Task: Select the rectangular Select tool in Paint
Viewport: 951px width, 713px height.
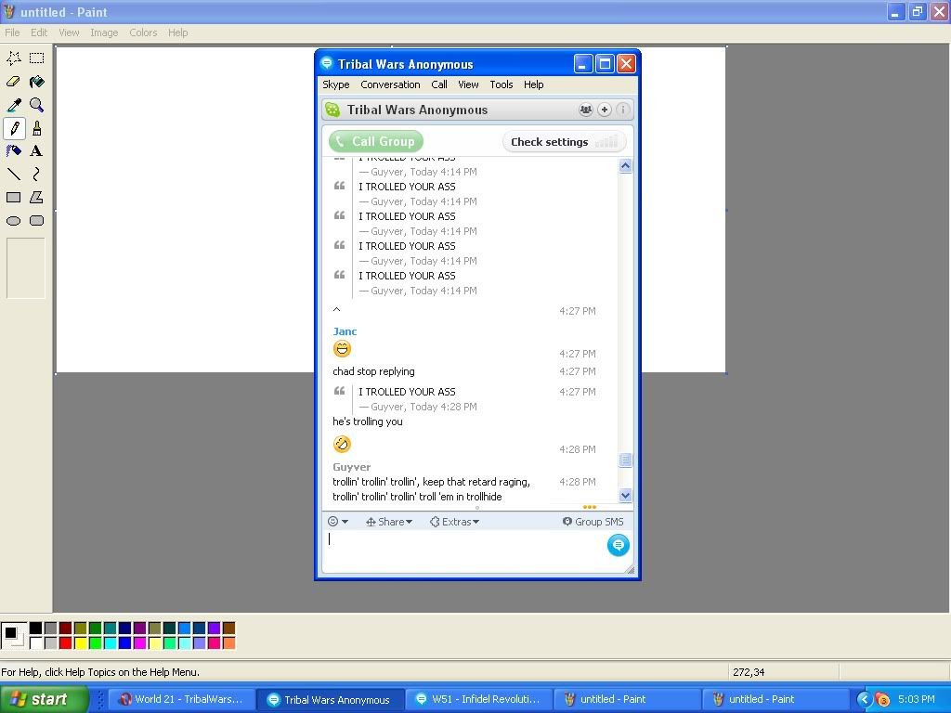Action: point(36,58)
